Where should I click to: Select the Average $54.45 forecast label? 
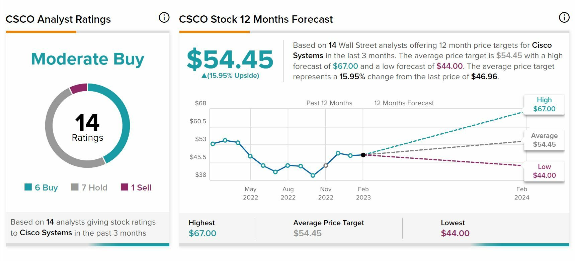(544, 140)
